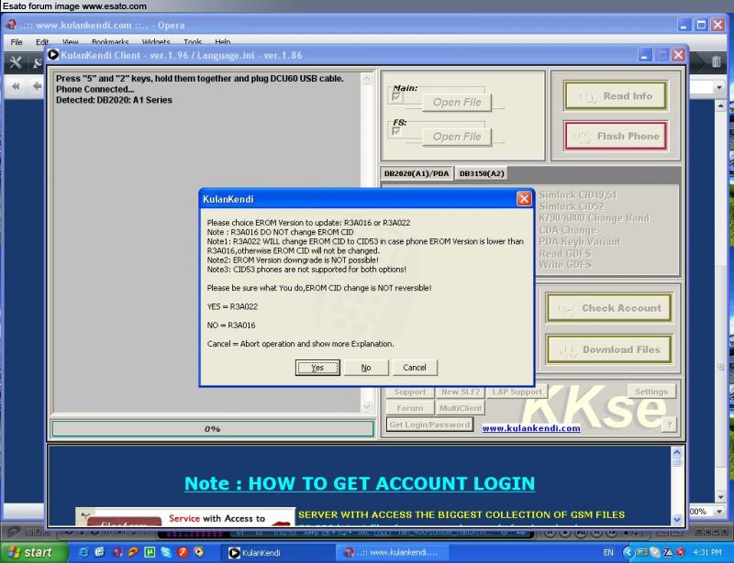Image resolution: width=734 pixels, height=563 pixels.
Task: Cancel the EROM update dialog
Action: click(415, 368)
